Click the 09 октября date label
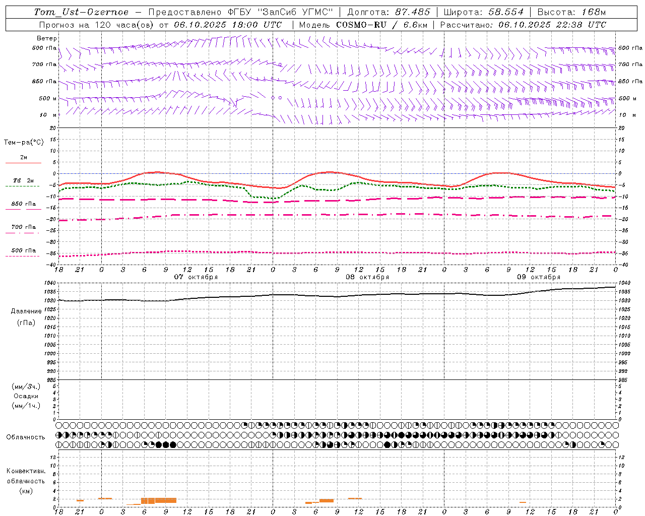The image size is (645, 516). point(539,277)
